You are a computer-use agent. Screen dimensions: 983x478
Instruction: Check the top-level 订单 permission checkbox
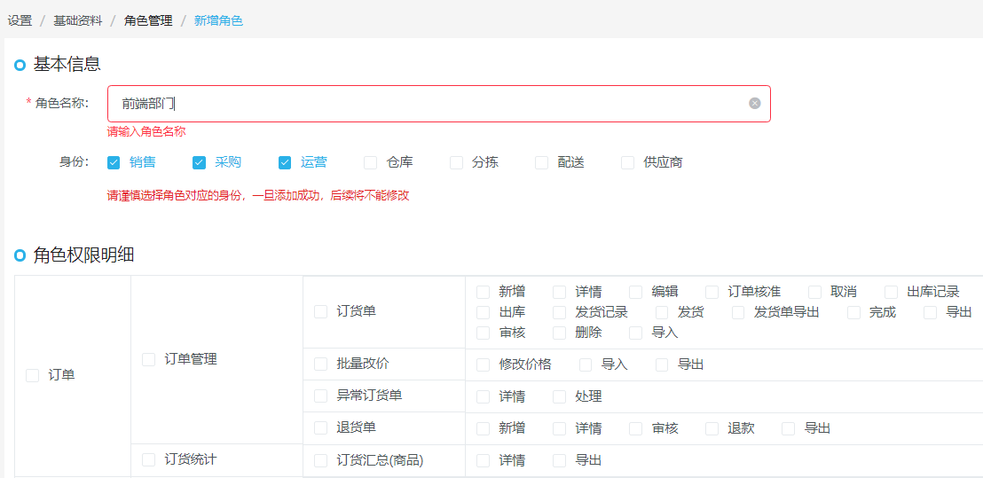[x=32, y=375]
